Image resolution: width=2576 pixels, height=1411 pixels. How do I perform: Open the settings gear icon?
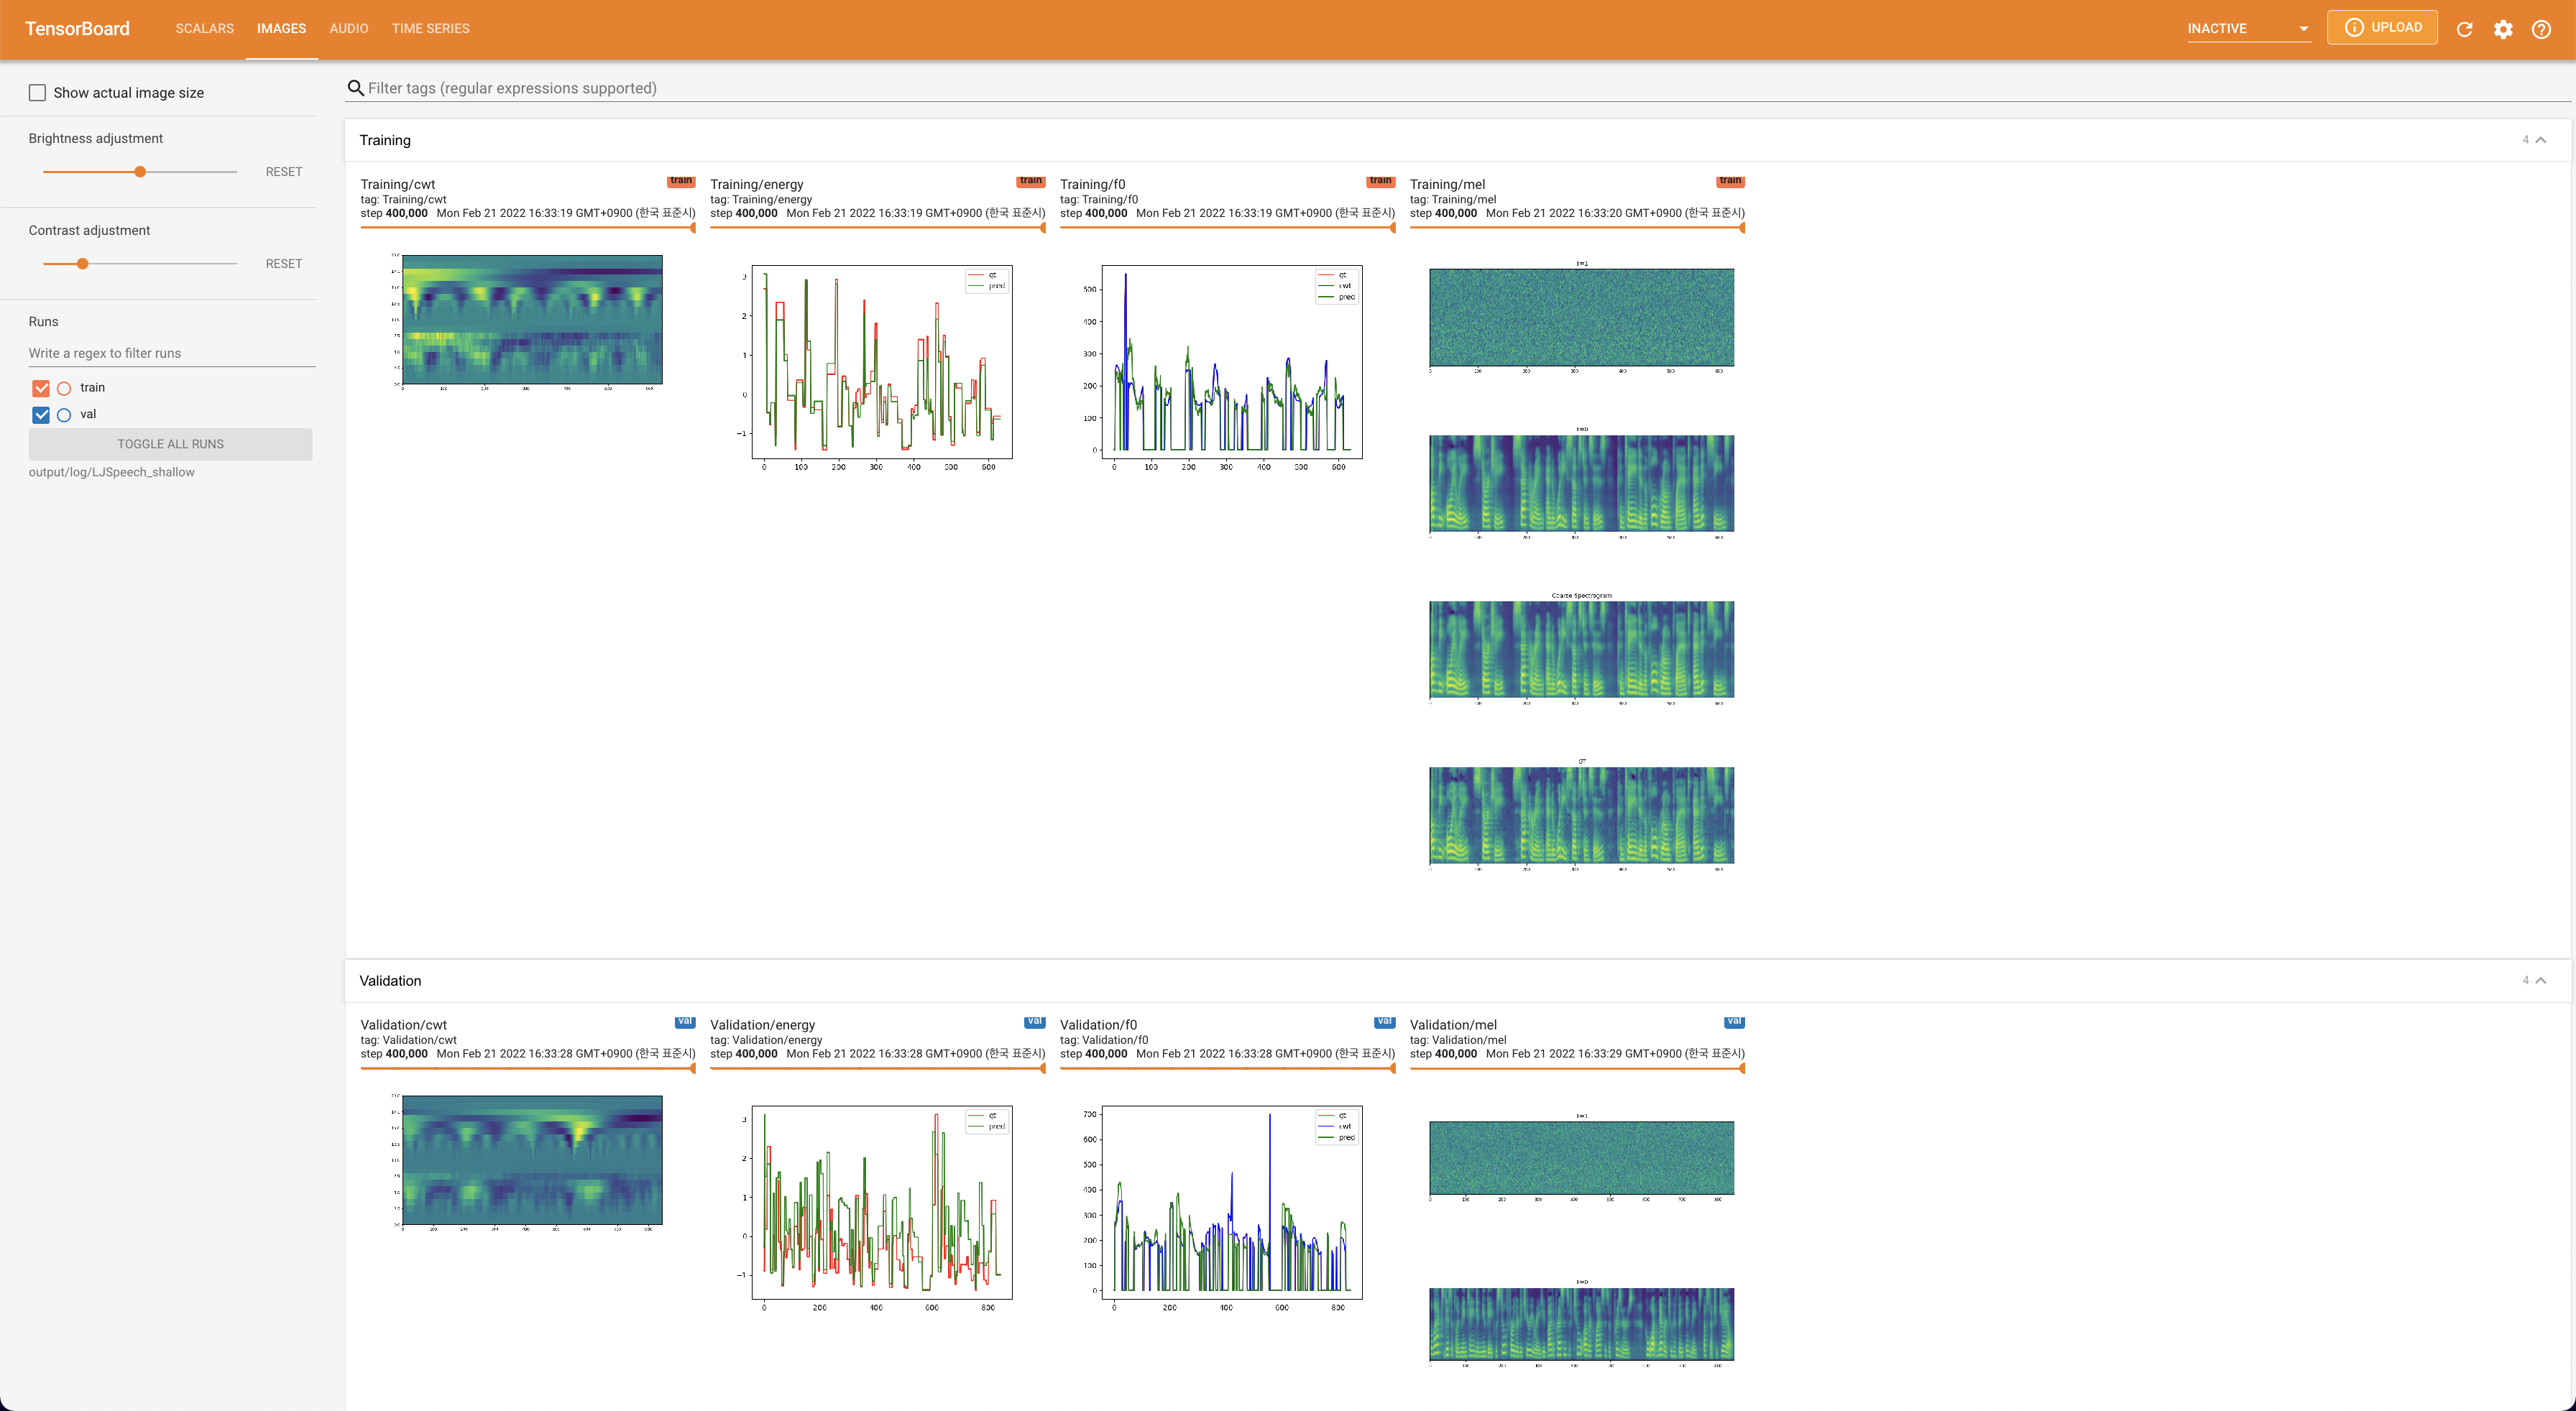(2502, 29)
